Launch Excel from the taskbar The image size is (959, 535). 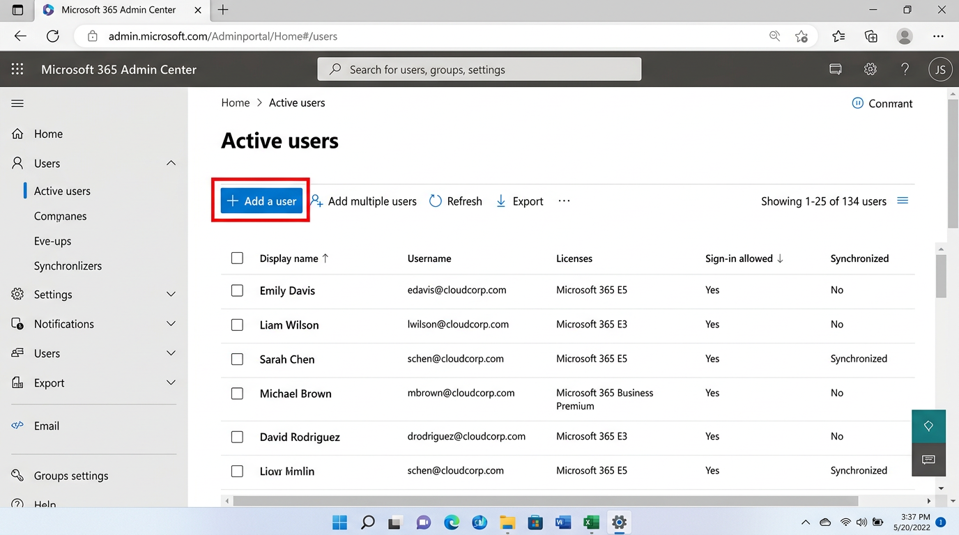591,522
